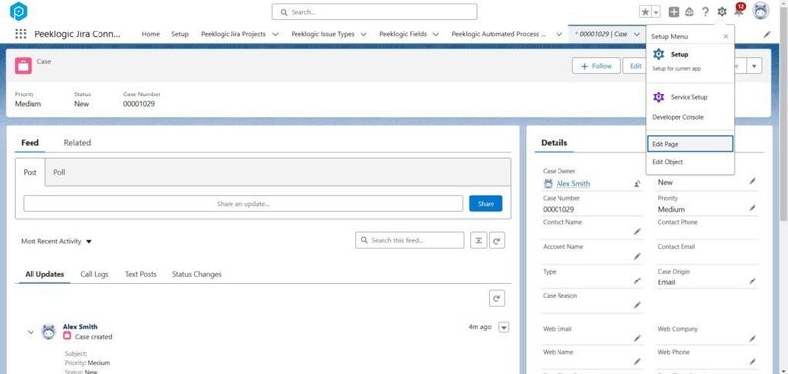Choose Edit Page in Setup Menu

pos(689,144)
